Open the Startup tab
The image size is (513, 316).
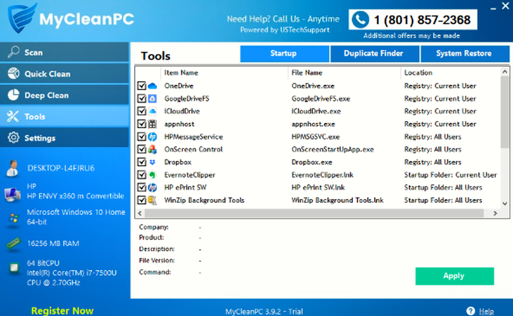(284, 54)
